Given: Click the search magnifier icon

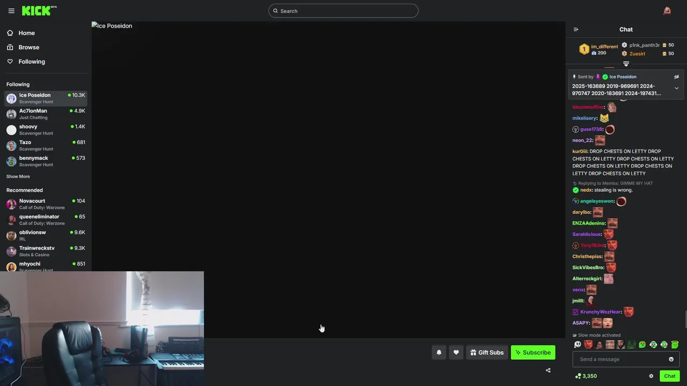Looking at the screenshot, I should coord(275,11).
